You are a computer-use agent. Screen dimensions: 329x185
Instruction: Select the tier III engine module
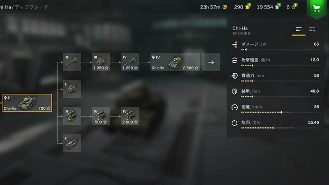tap(72, 116)
